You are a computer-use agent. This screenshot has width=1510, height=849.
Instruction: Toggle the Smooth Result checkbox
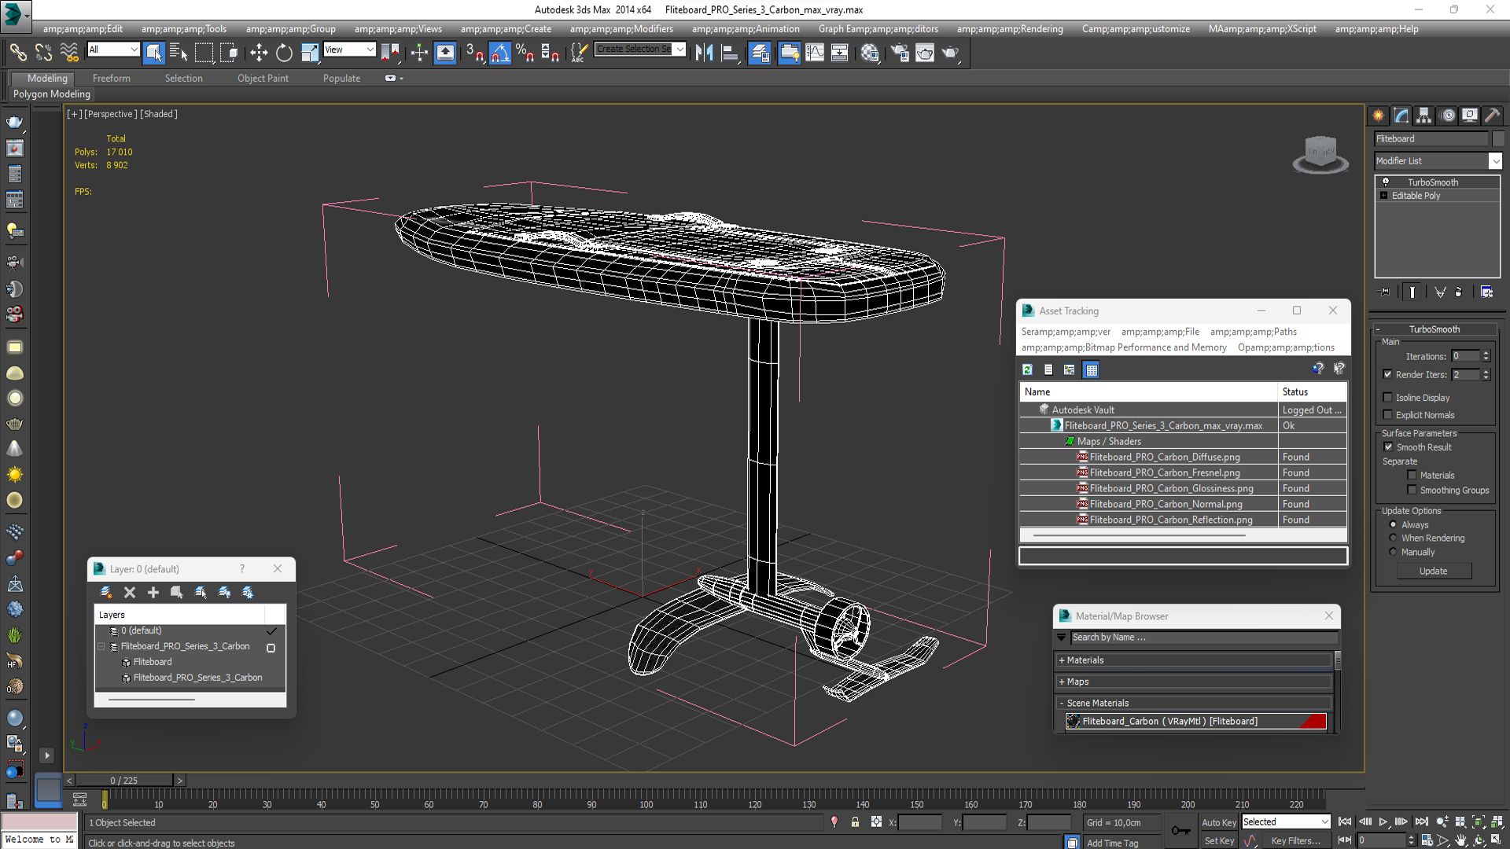1388,447
